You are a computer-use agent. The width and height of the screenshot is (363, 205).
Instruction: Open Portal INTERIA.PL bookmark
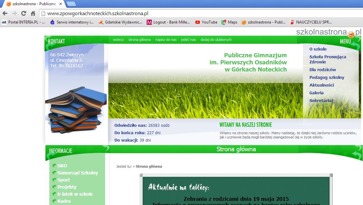(x=24, y=22)
